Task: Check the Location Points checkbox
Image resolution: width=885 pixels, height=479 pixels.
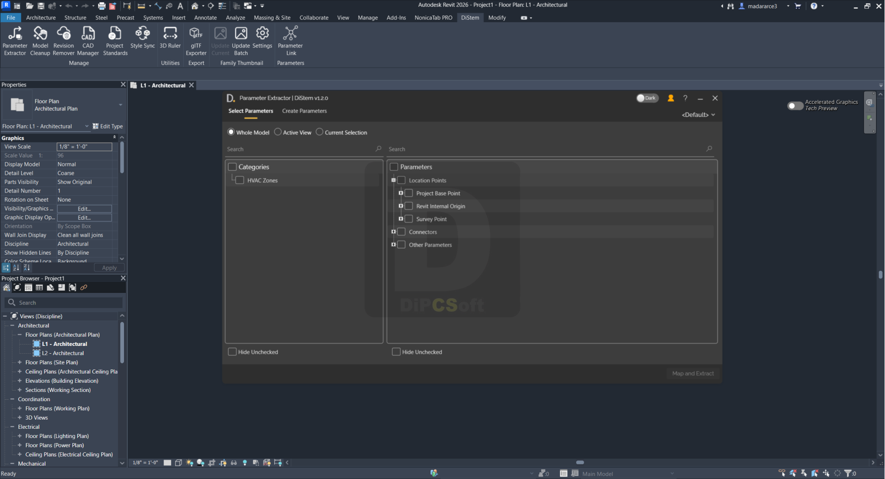Action: (401, 180)
